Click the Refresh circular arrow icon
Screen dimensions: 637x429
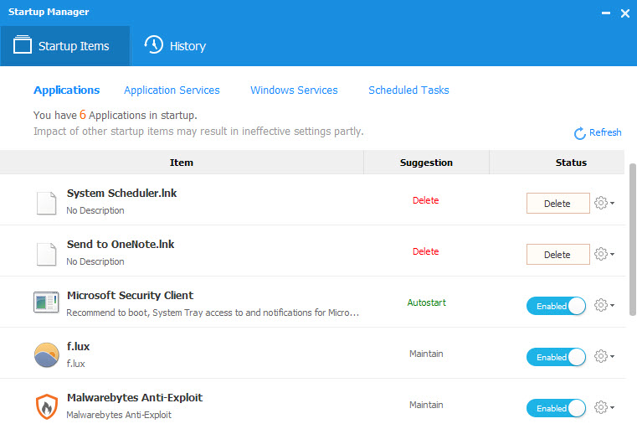pyautogui.click(x=580, y=133)
